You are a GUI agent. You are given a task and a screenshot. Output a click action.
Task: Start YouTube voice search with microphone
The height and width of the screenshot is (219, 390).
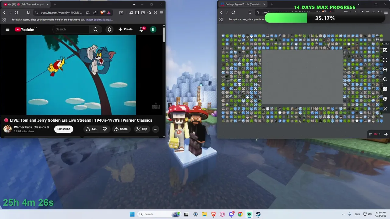[109, 29]
